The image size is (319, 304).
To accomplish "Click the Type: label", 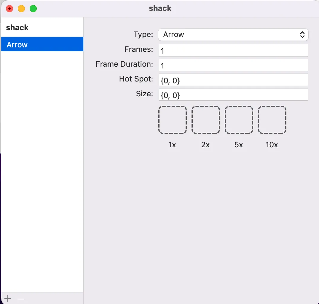I will 143,34.
